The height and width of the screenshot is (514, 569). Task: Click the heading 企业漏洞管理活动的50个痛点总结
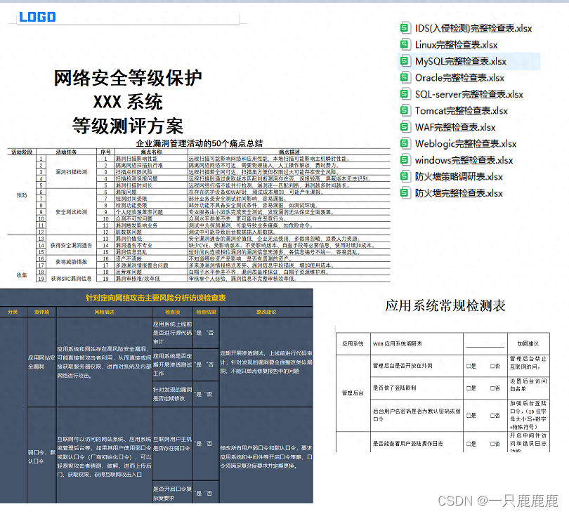[200, 143]
